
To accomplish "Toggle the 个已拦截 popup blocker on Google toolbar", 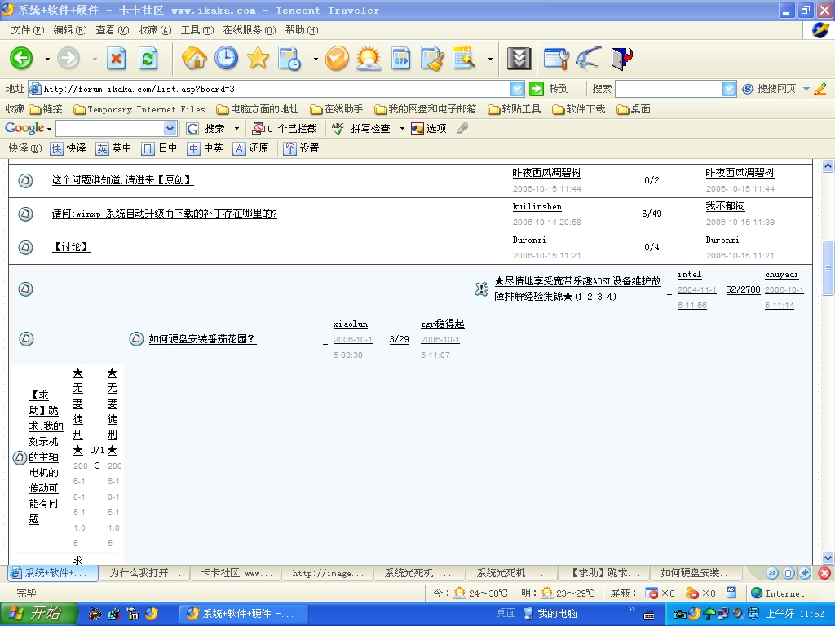I will coord(284,129).
